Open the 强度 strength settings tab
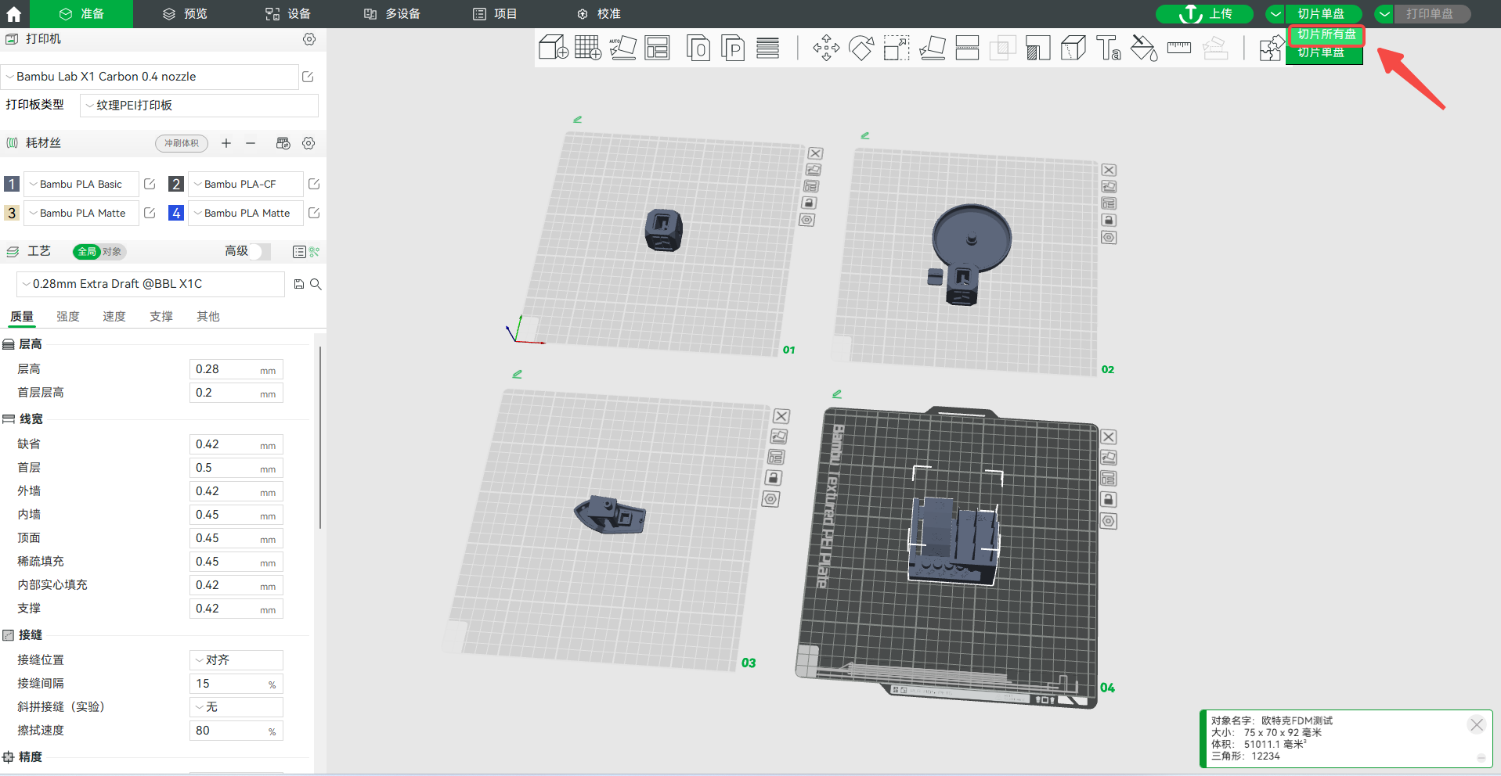 click(x=68, y=317)
